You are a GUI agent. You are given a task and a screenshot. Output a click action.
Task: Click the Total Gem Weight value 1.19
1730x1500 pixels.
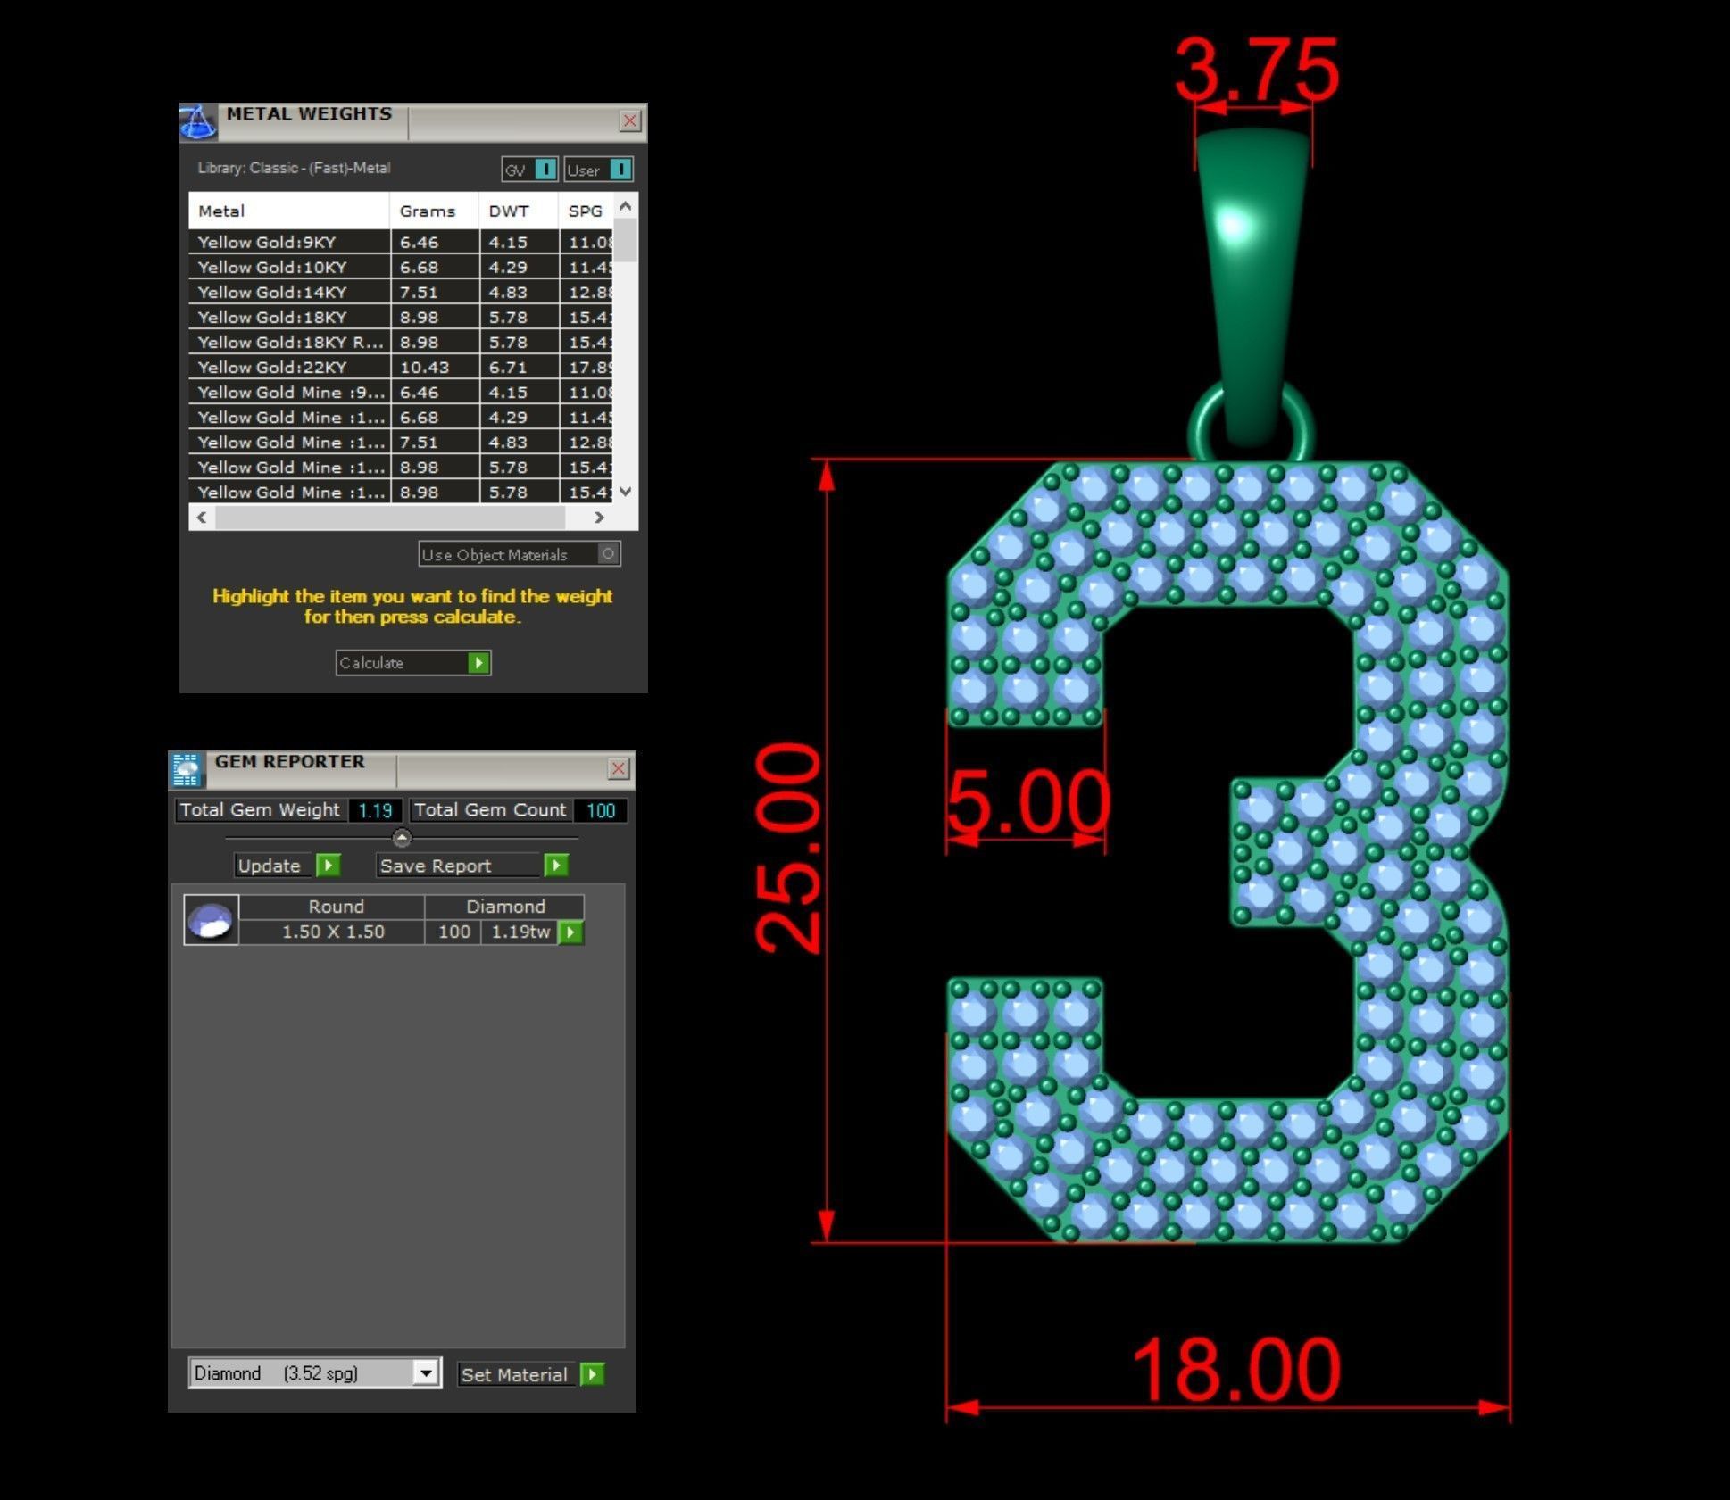[x=375, y=810]
